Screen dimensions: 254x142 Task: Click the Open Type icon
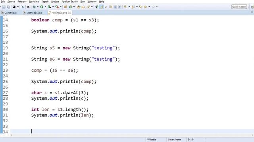pyautogui.click(x=79, y=7)
